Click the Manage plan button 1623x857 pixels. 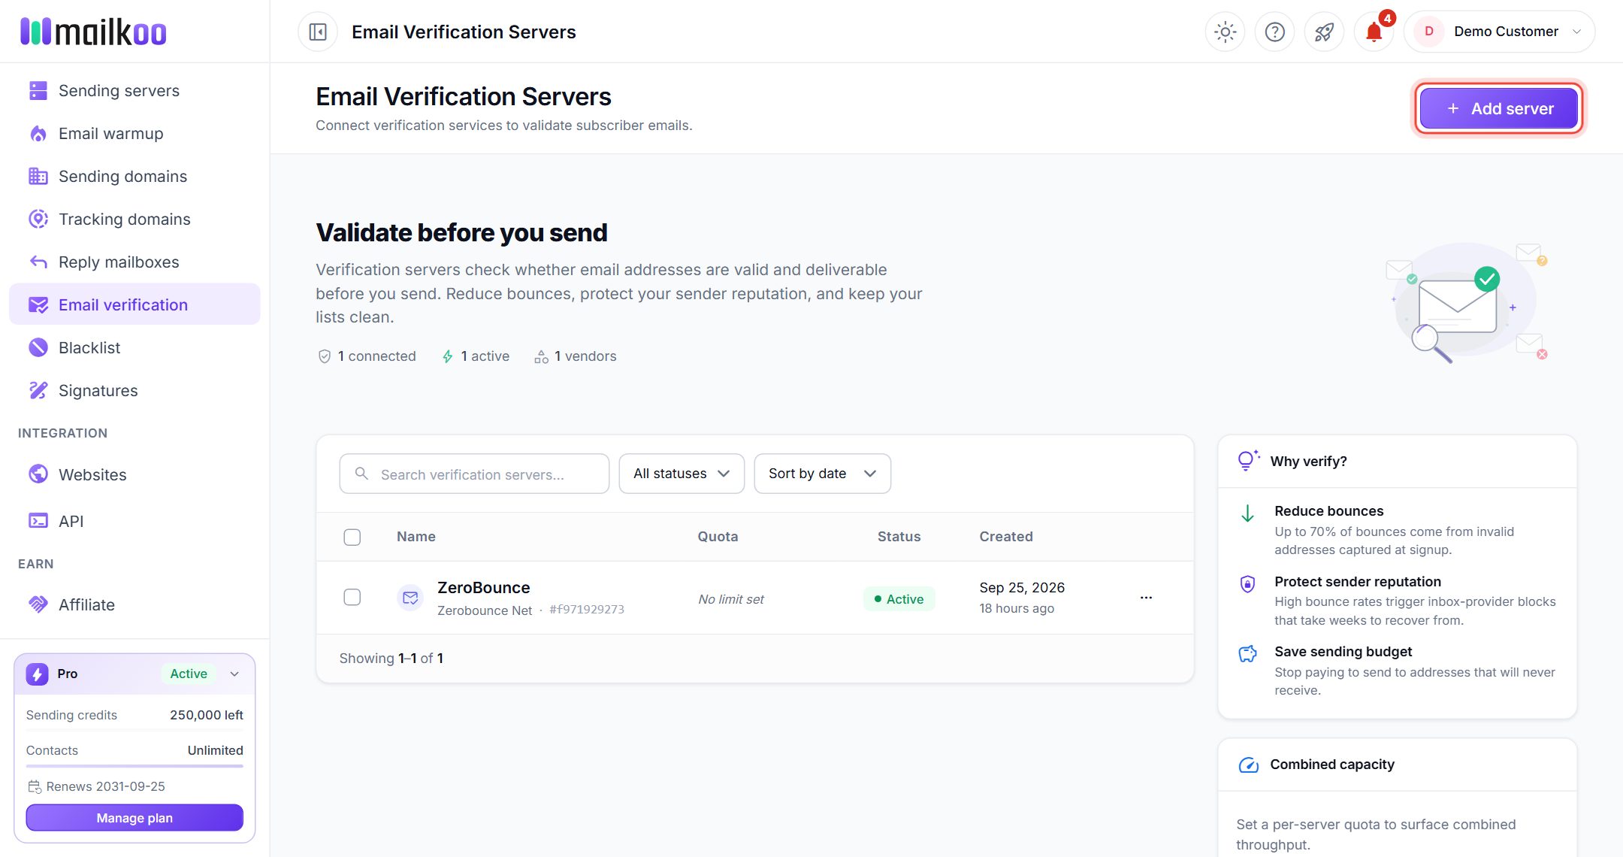134,818
